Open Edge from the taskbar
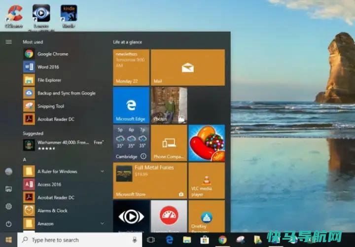The height and width of the screenshot is (247, 355). 169,240
